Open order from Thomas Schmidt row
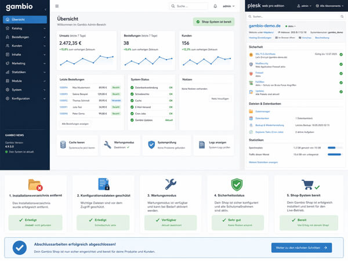Screen dimensions: 348x261 pos(90,100)
